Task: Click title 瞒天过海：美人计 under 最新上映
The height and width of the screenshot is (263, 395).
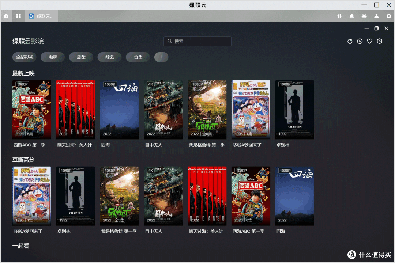Action: point(75,145)
